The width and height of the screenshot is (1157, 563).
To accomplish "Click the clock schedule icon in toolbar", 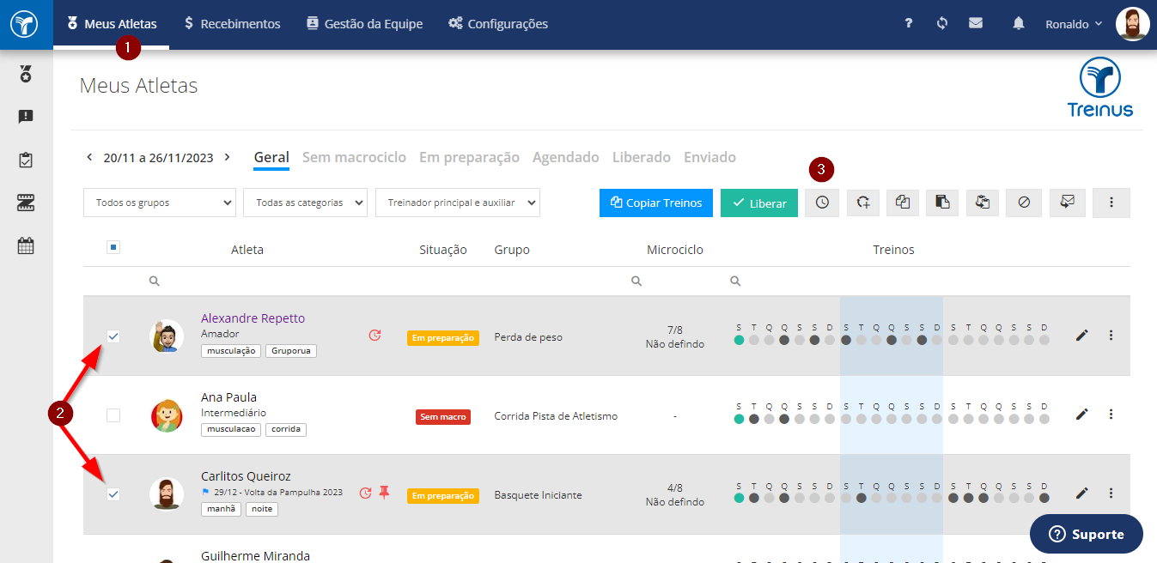I will (822, 203).
